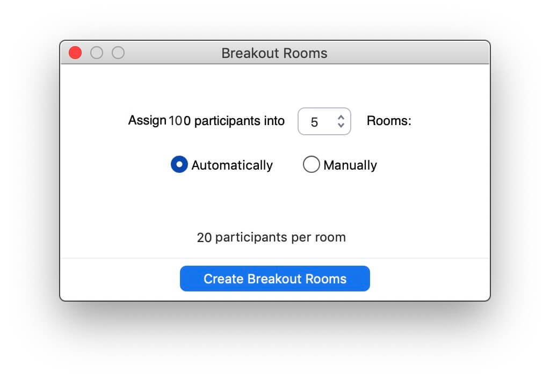Click the Create Breakout Rooms button
The height and width of the screenshot is (380, 550).
tap(274, 279)
